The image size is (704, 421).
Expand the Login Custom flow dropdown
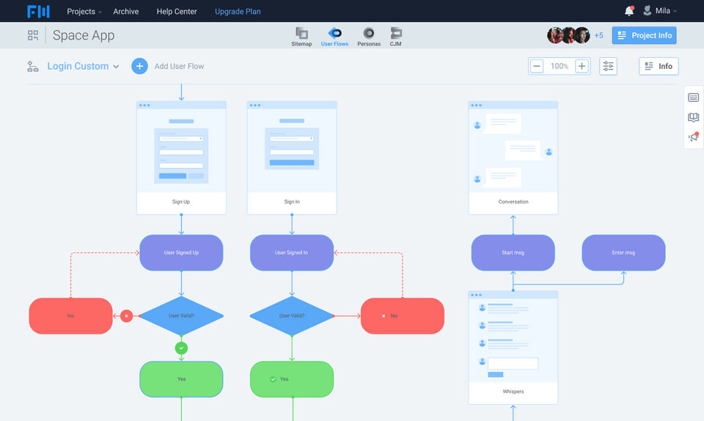[83, 67]
